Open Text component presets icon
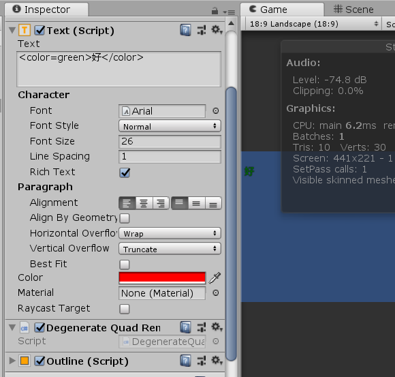The height and width of the screenshot is (377, 395). [202, 30]
